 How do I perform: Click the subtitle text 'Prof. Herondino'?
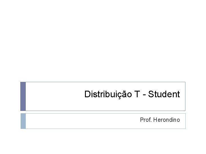pos(160,120)
